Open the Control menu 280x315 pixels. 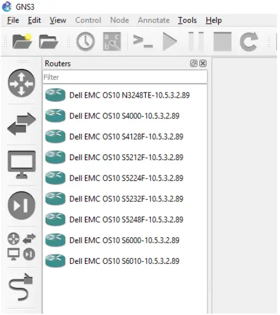click(88, 20)
